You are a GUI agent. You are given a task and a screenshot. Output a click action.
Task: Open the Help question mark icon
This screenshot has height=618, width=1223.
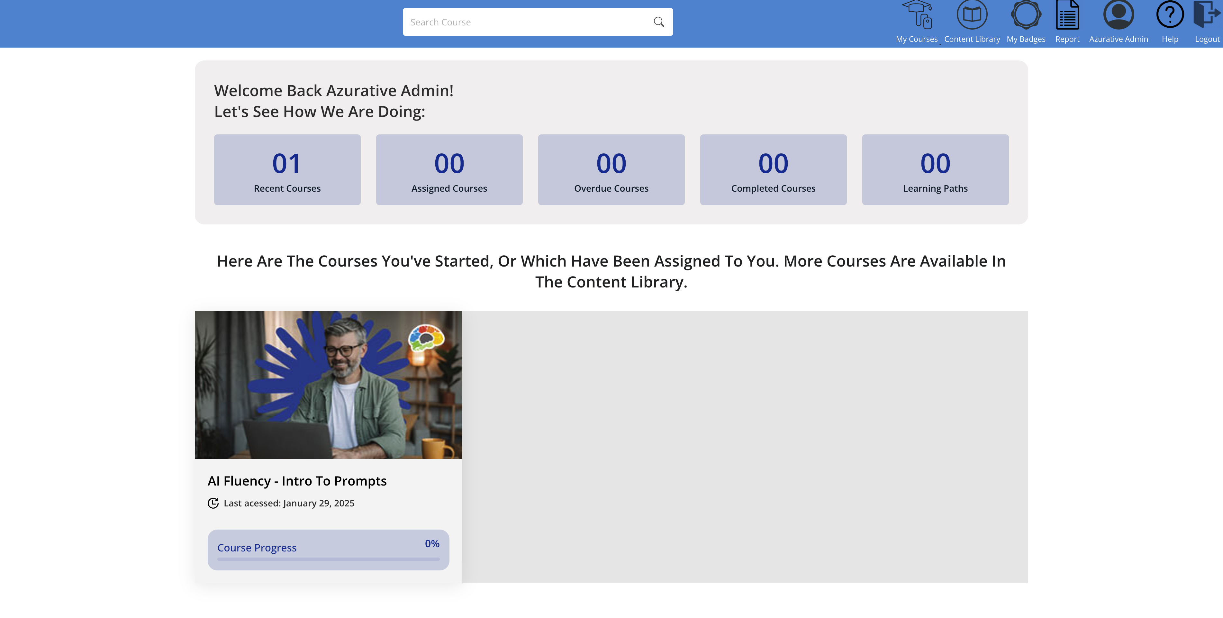point(1170,15)
